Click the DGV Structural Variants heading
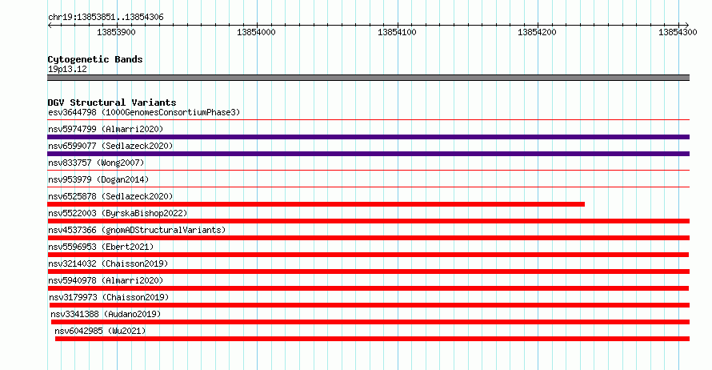Image resolution: width=712 pixels, height=370 pixels. [x=112, y=103]
